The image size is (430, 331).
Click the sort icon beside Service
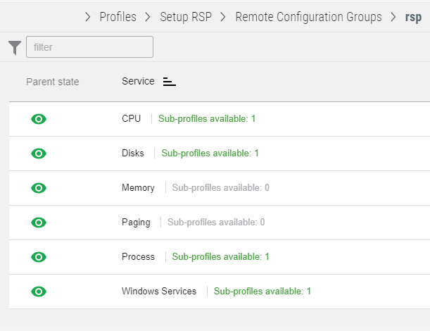tap(169, 82)
